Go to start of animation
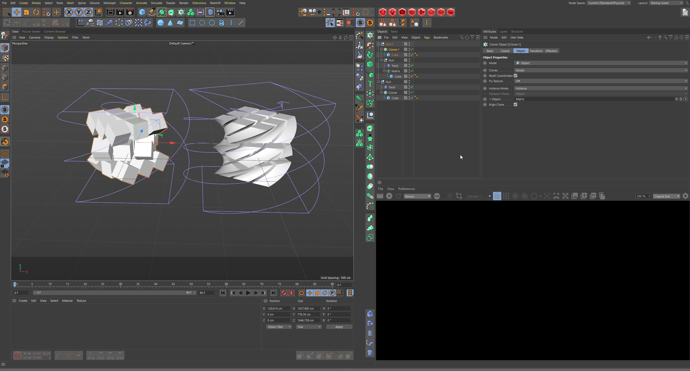The image size is (690, 371). pyautogui.click(x=223, y=293)
